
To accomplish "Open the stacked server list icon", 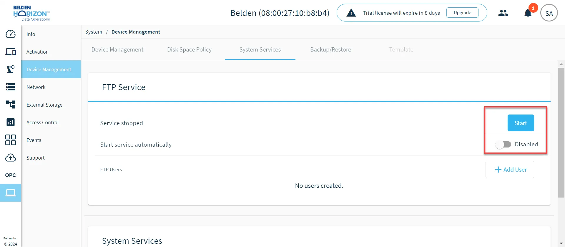I will [x=11, y=87].
